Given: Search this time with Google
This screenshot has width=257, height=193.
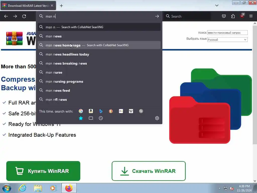Looking at the screenshot, I should pos(81,111).
